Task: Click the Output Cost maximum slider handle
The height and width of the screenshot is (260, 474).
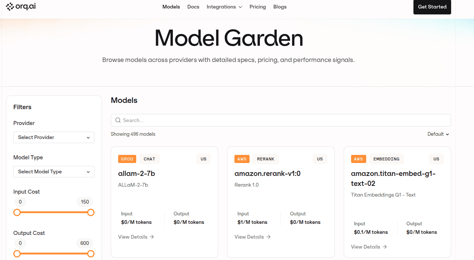Action: point(91,254)
